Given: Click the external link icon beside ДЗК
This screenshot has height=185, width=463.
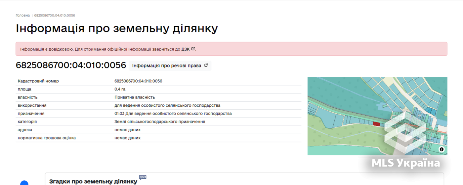Looking at the screenshot, I should [x=193, y=49].
